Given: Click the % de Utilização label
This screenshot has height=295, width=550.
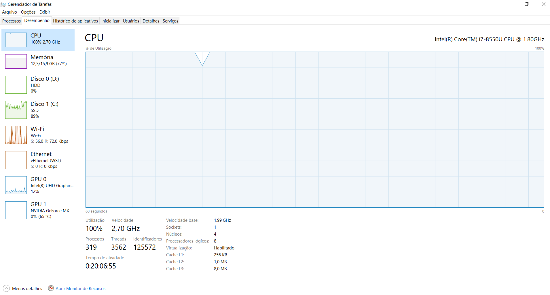Looking at the screenshot, I should pos(98,48).
